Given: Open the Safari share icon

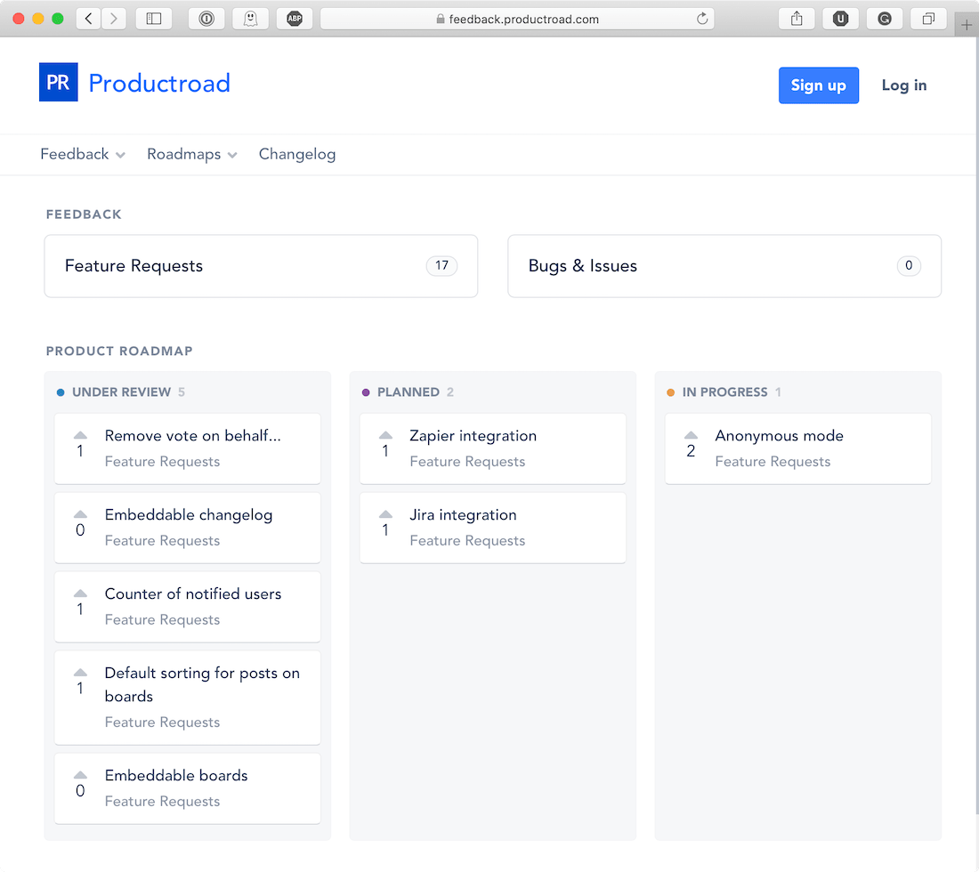Looking at the screenshot, I should point(797,19).
